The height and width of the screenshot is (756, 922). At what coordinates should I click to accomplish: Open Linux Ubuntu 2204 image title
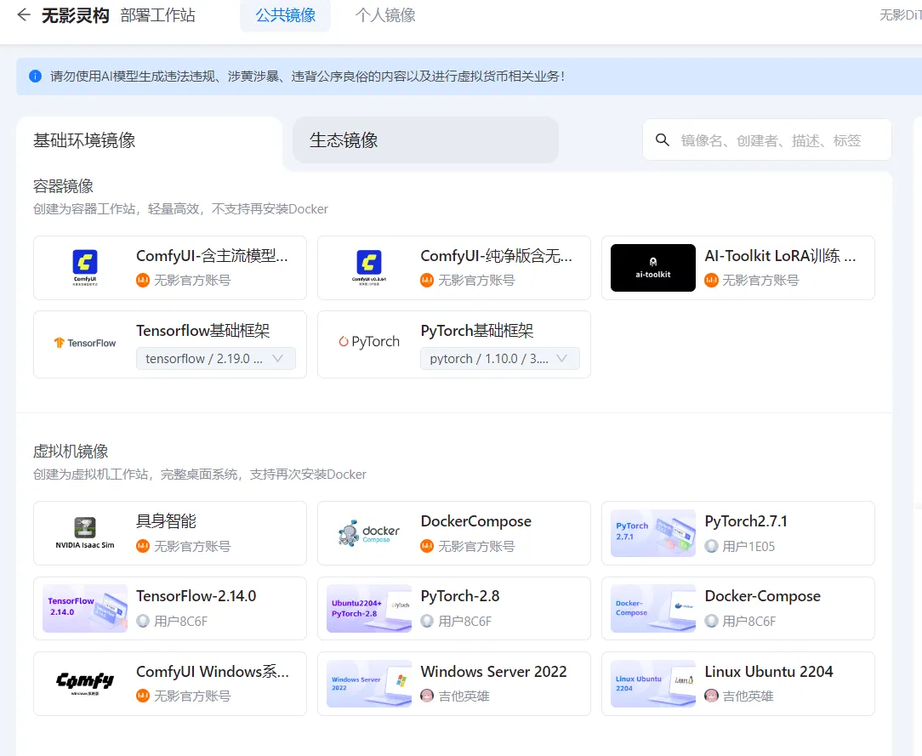(769, 671)
